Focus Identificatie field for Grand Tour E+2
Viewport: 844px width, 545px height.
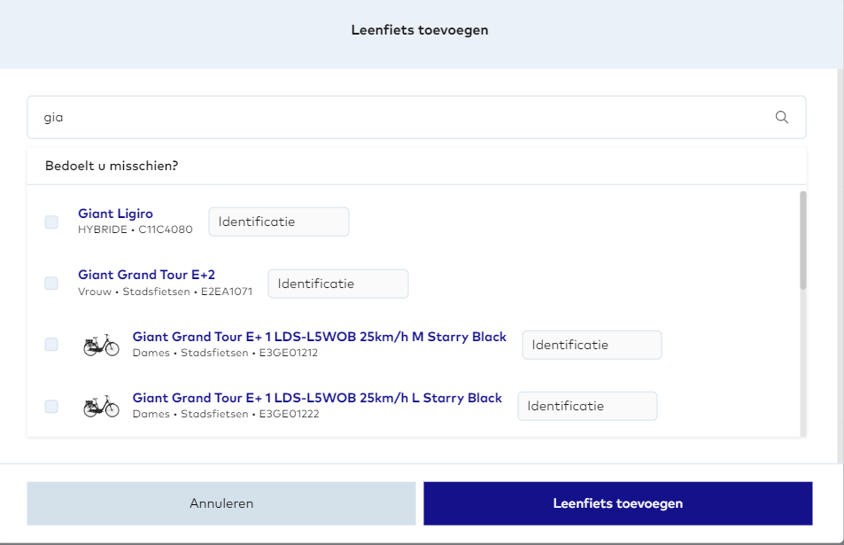point(337,284)
